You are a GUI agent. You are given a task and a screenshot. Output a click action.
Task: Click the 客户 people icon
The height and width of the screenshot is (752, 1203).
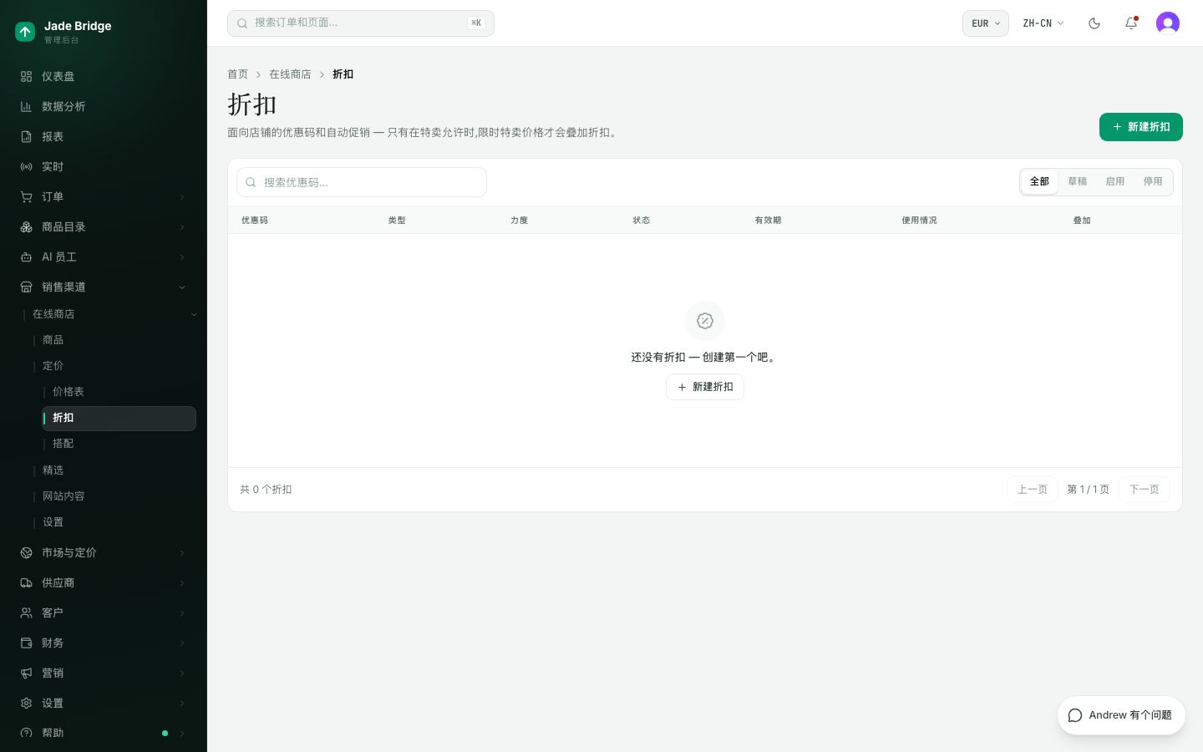(26, 612)
